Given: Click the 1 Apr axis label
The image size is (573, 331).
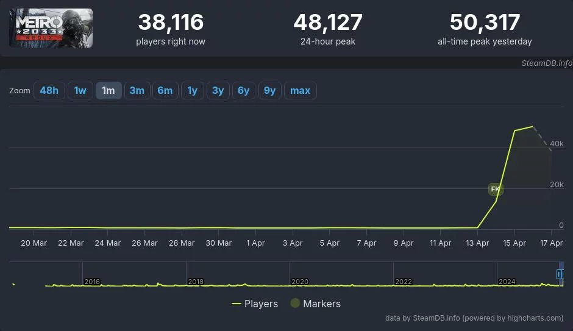Looking at the screenshot, I should [x=255, y=243].
